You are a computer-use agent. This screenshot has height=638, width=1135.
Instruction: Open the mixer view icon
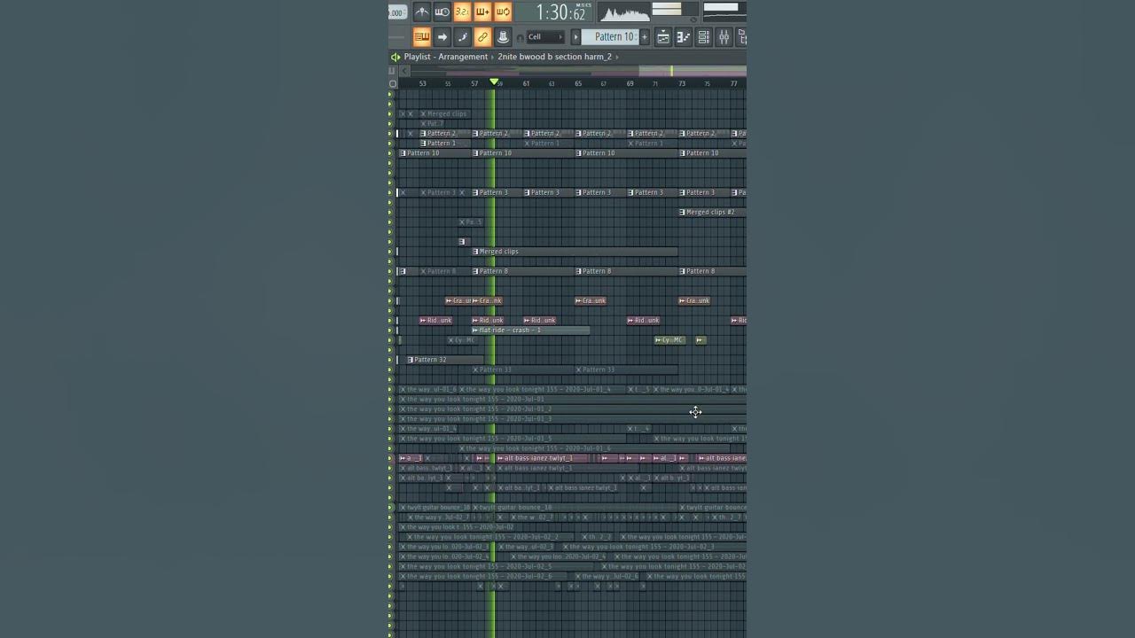724,37
